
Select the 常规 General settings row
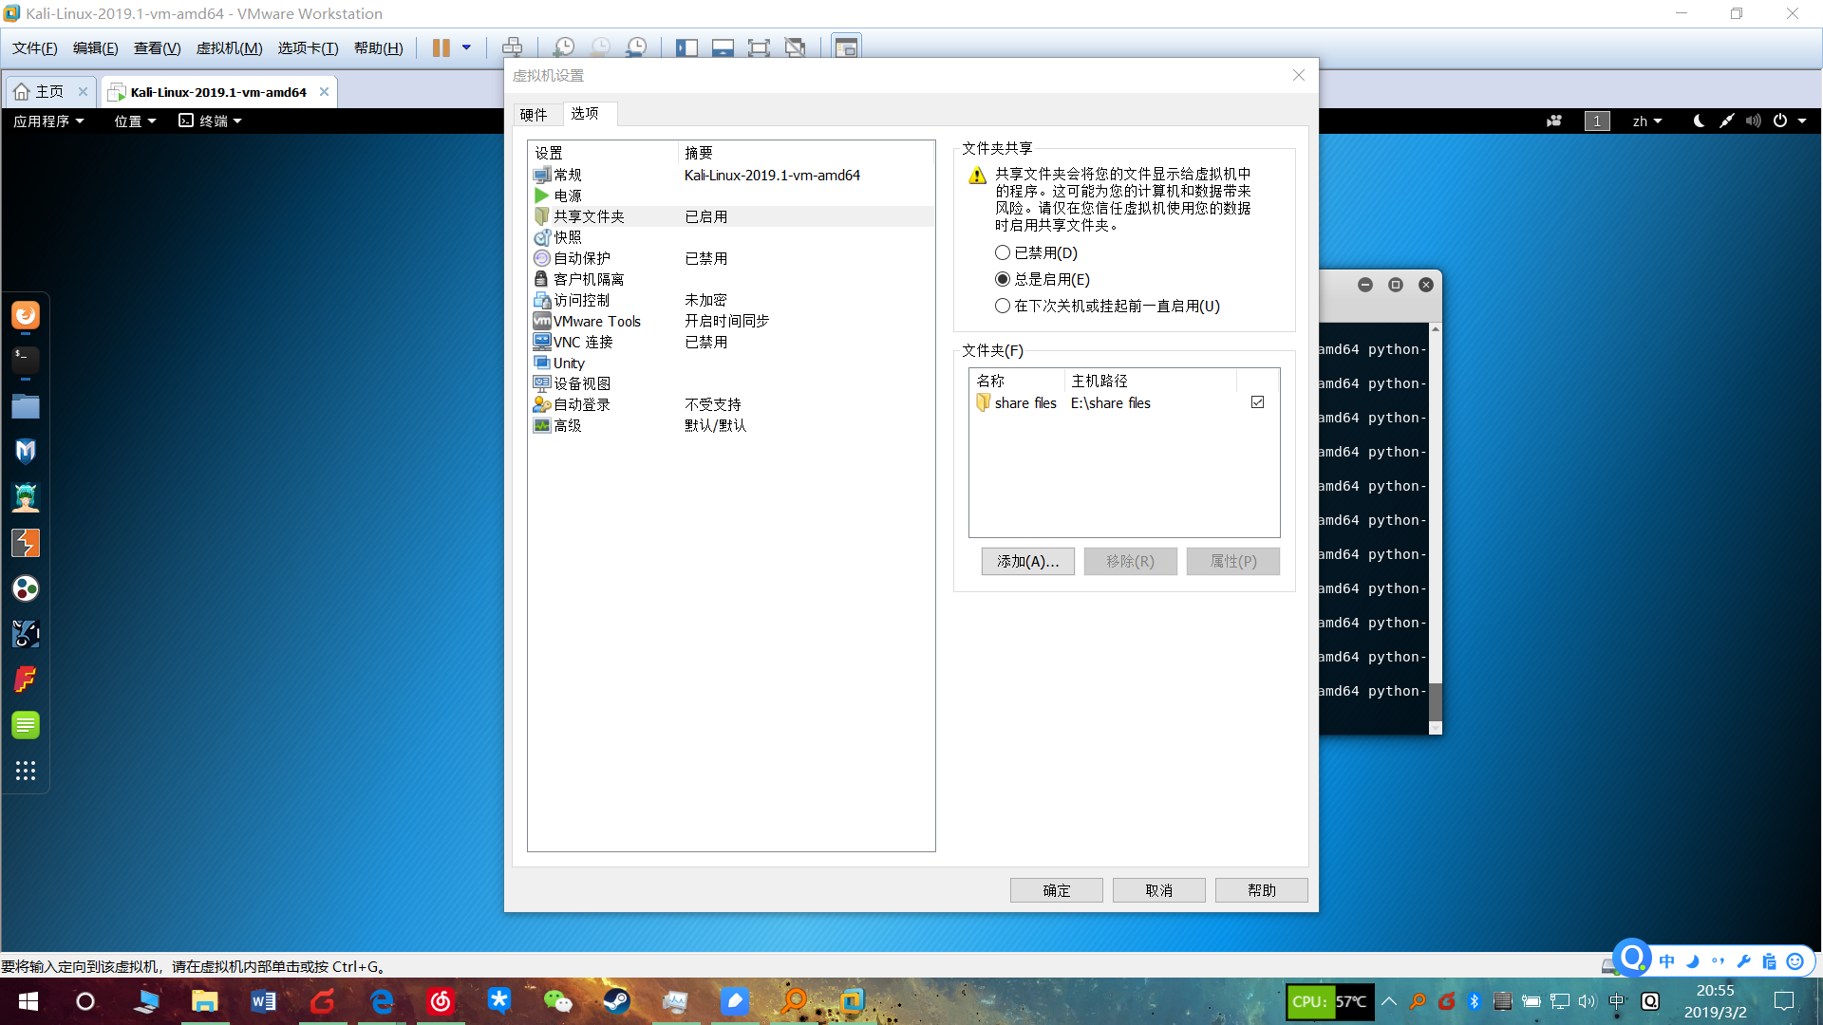tap(731, 175)
